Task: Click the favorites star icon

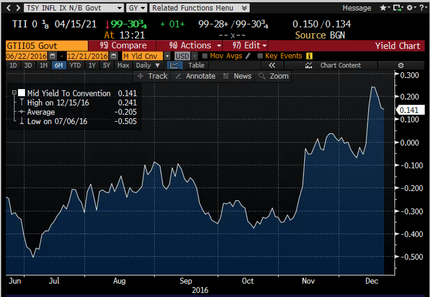Action: [383, 8]
